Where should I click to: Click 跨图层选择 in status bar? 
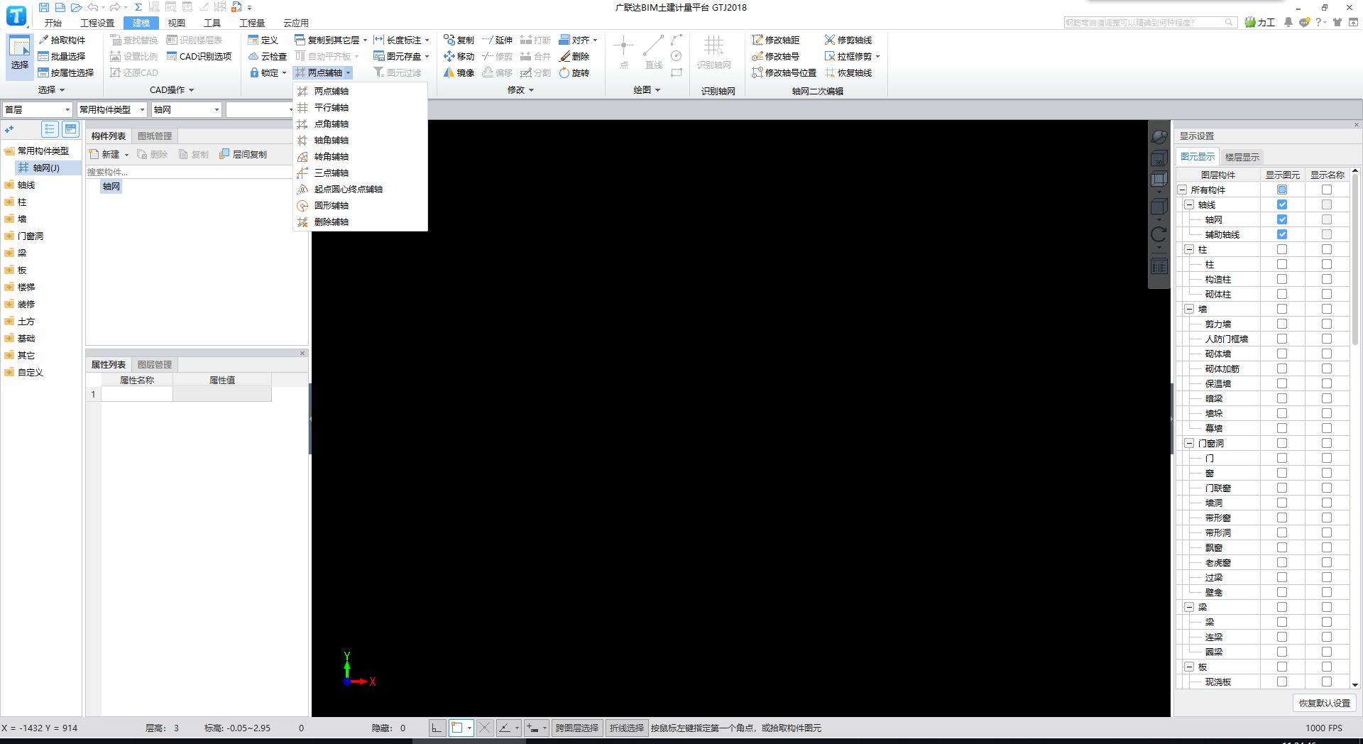click(x=577, y=728)
